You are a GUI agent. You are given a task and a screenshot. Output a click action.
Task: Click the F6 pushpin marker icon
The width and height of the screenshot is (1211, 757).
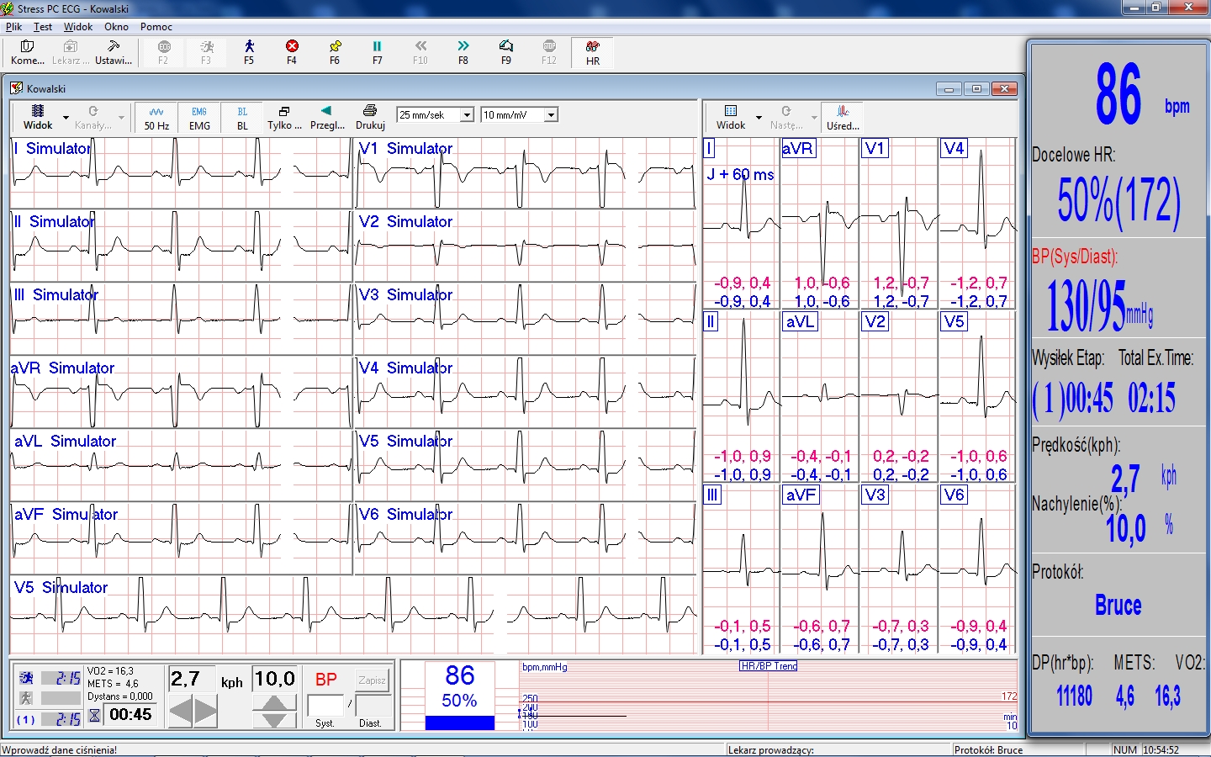pos(335,51)
